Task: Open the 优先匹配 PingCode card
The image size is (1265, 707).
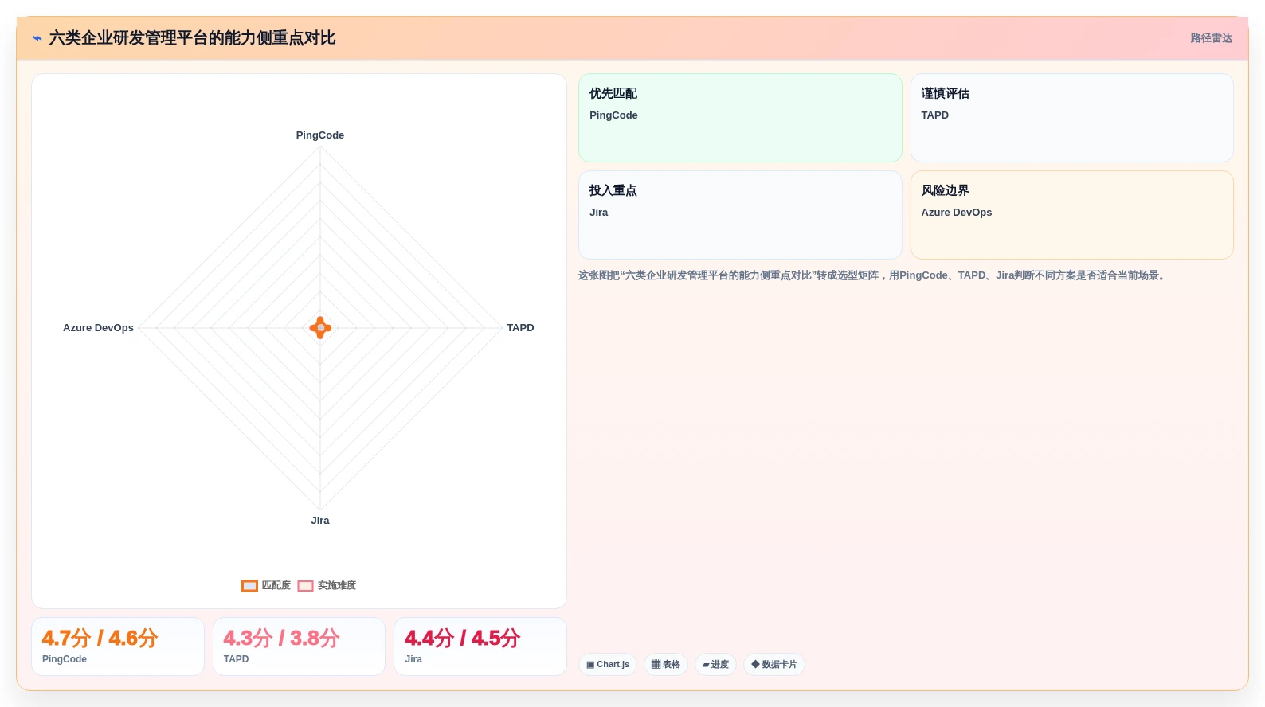Action: pos(740,118)
